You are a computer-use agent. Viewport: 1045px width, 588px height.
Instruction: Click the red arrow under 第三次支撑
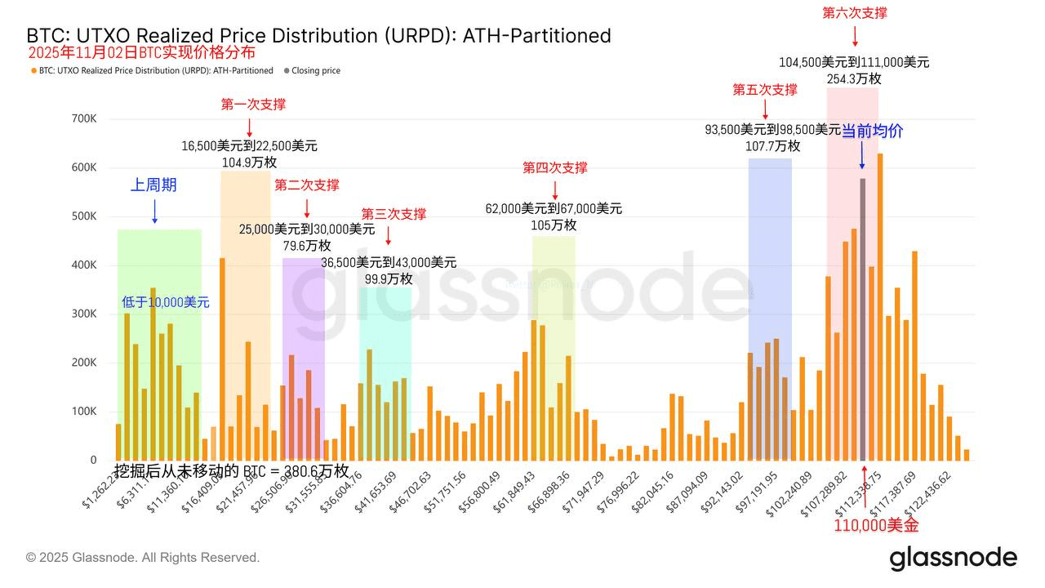tap(388, 235)
